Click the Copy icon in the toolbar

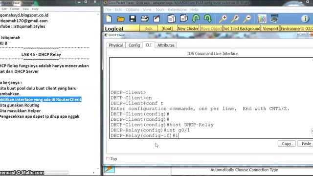[x=172, y=19]
